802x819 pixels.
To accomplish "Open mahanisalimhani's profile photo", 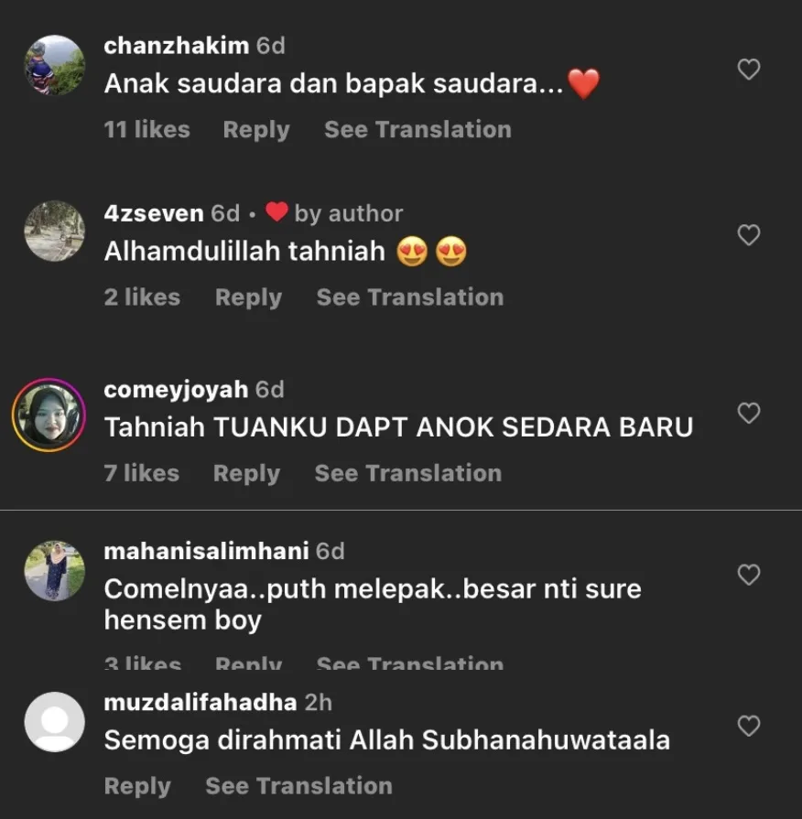I will [x=54, y=570].
